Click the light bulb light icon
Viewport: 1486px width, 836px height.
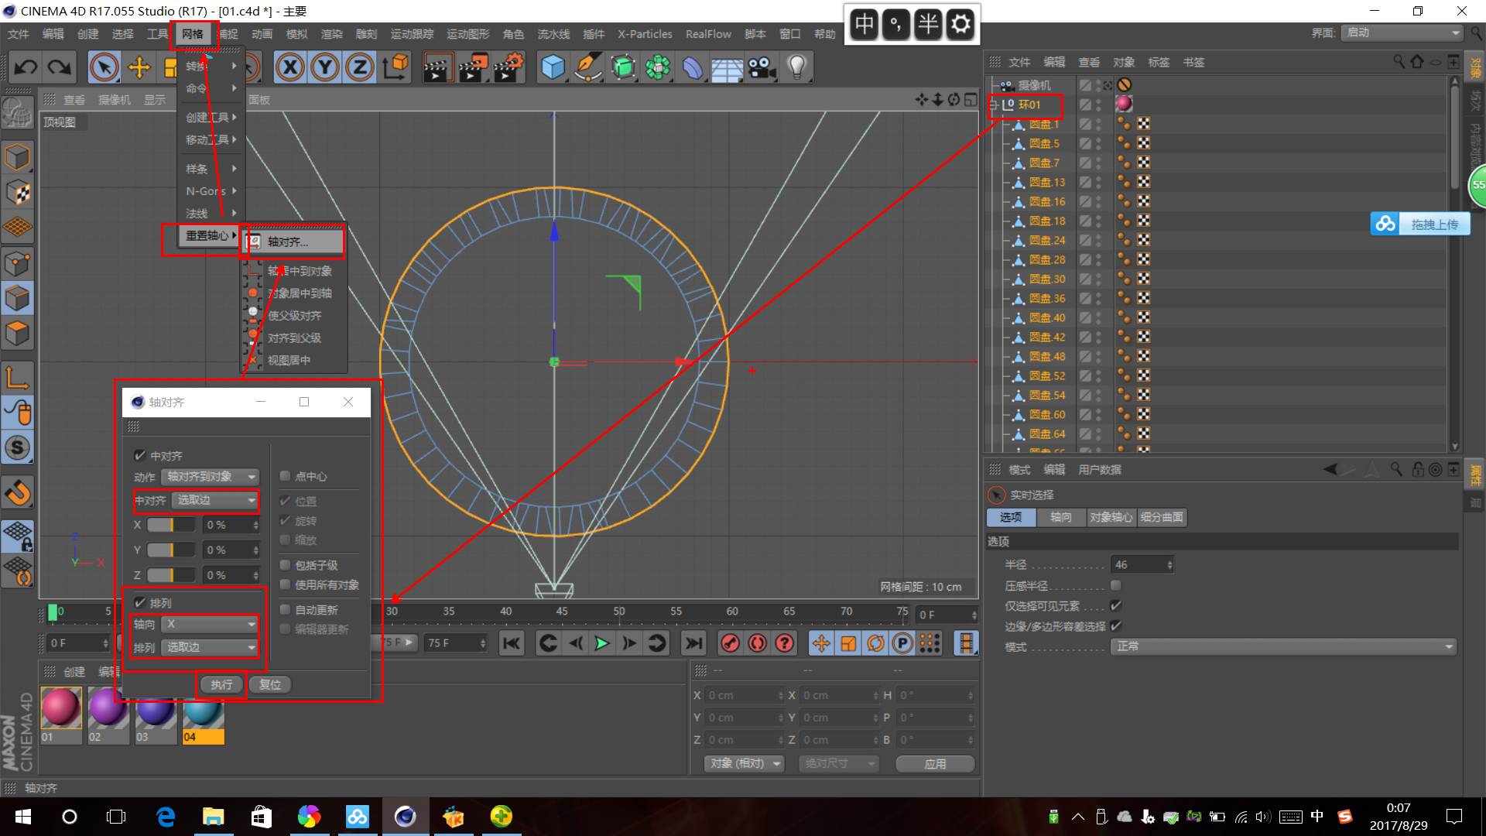(797, 67)
